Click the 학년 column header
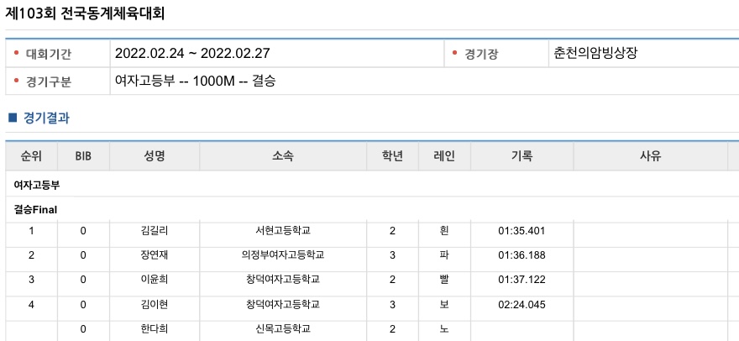 click(x=392, y=156)
